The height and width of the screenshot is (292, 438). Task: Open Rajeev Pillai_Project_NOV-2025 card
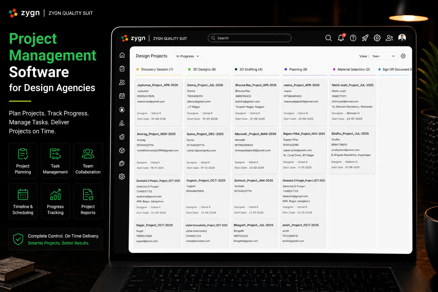[304, 151]
